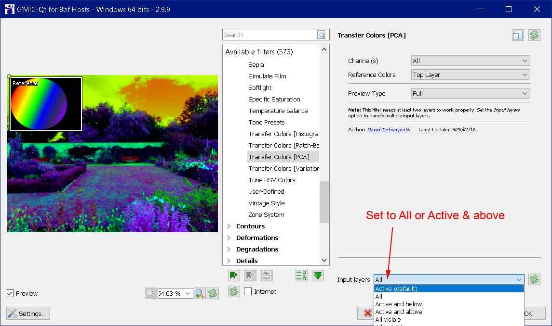Image resolution: width=552 pixels, height=326 pixels.
Task: Select the Softlight filter
Action: [x=260, y=88]
